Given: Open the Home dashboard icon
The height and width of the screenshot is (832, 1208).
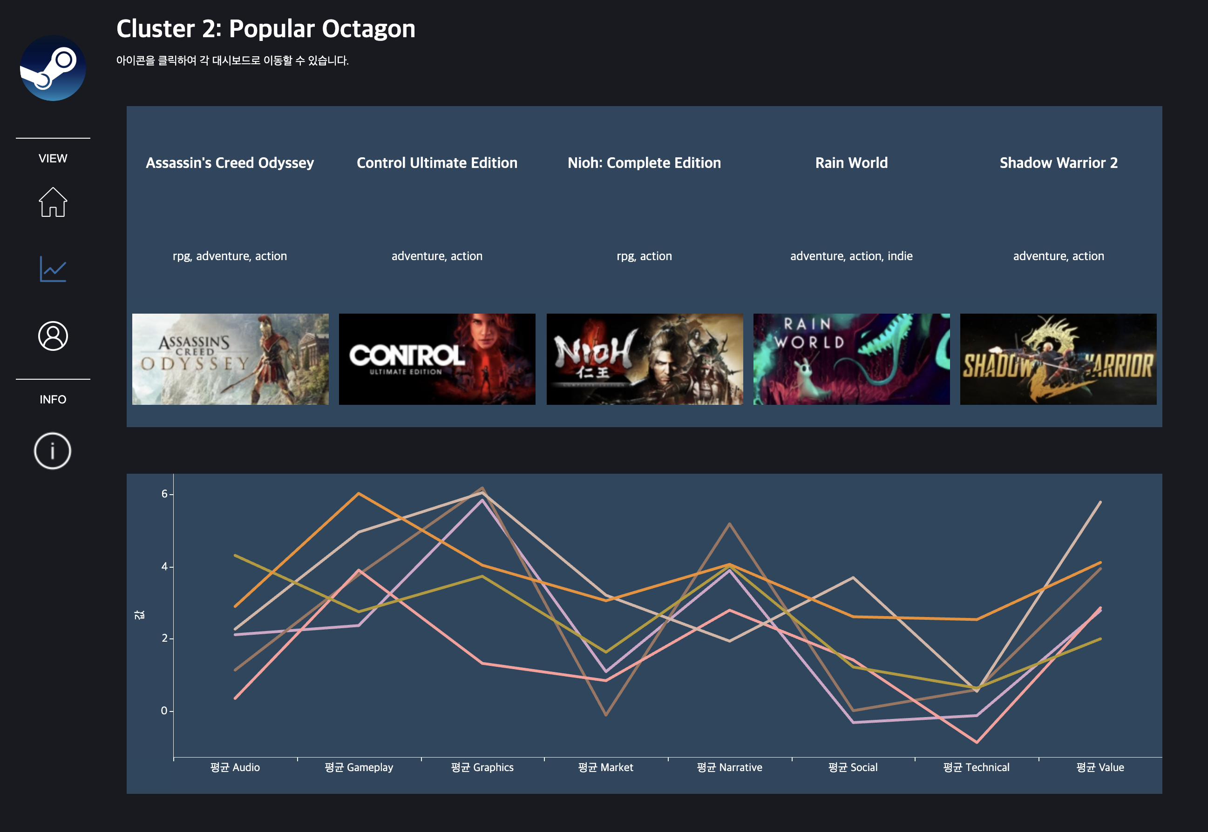Looking at the screenshot, I should pos(53,202).
